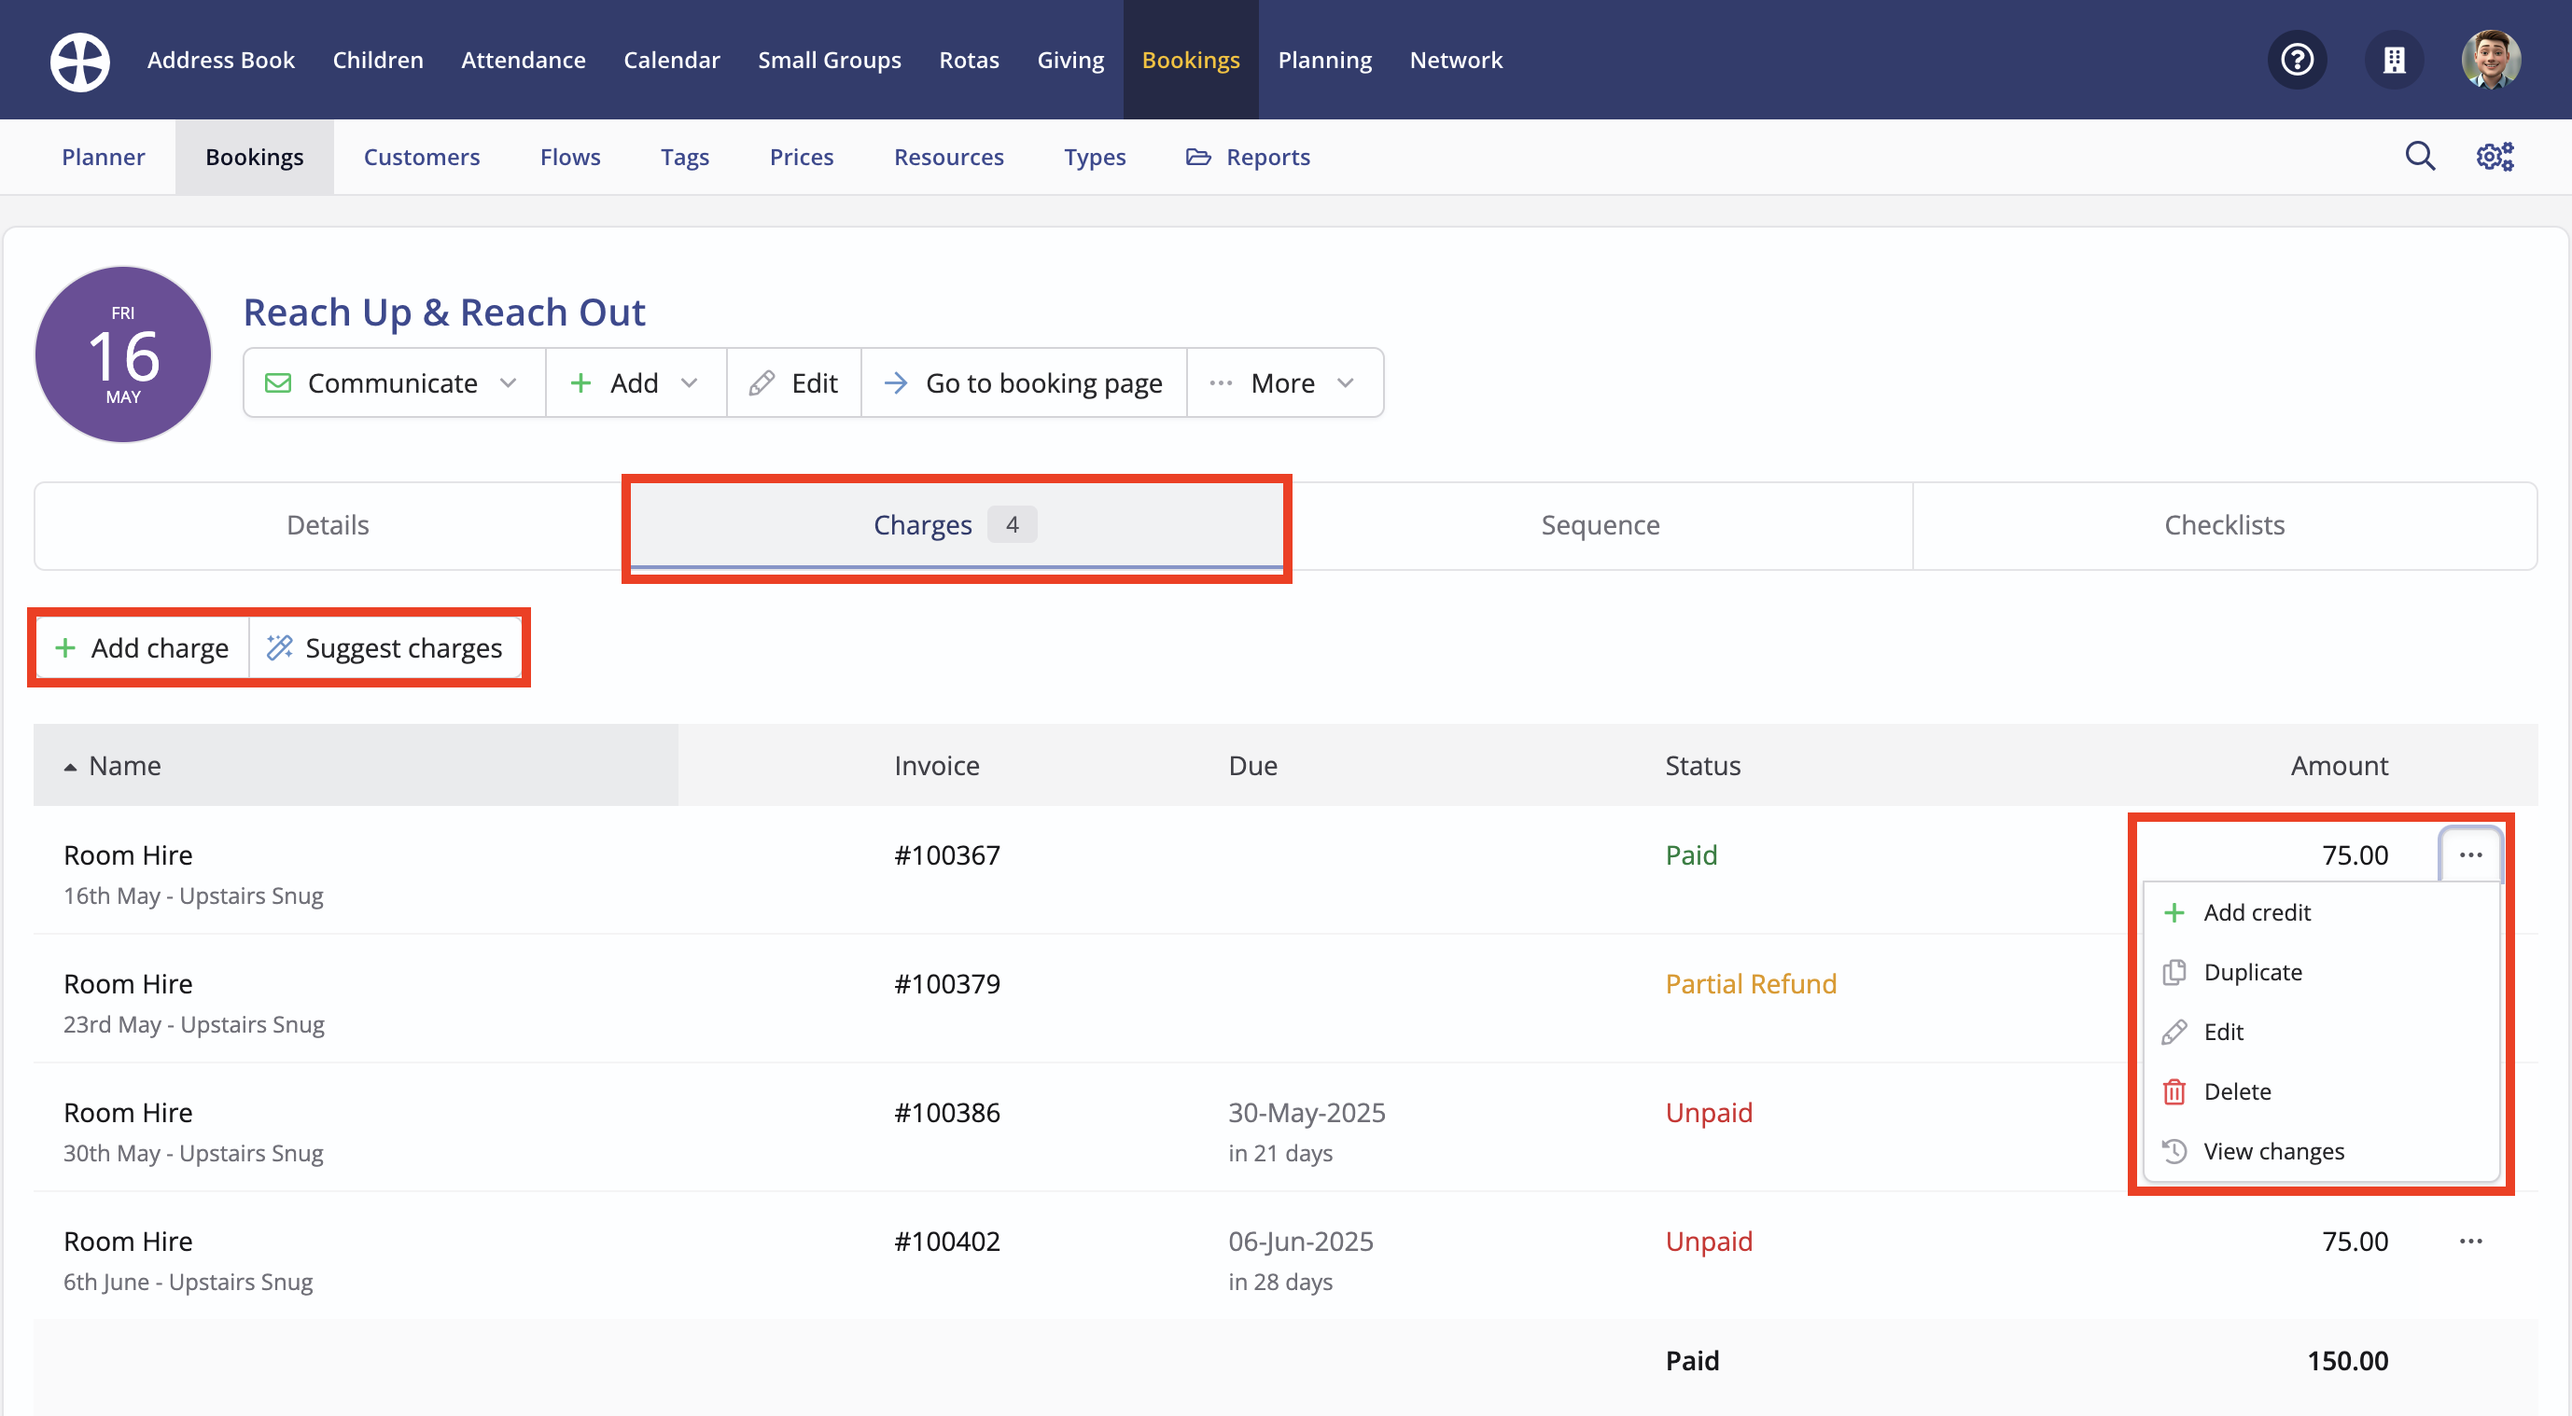Switch to Bookings sub-tab

tap(255, 157)
